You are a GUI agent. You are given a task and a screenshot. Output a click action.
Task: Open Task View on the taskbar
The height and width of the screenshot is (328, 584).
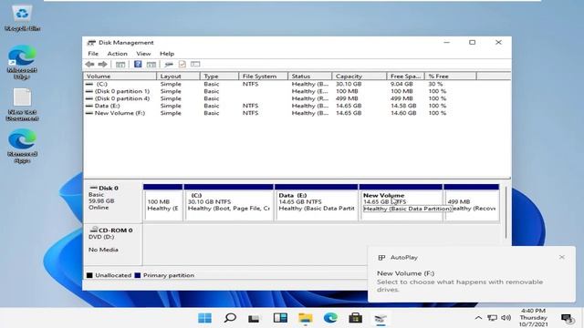coord(254,318)
